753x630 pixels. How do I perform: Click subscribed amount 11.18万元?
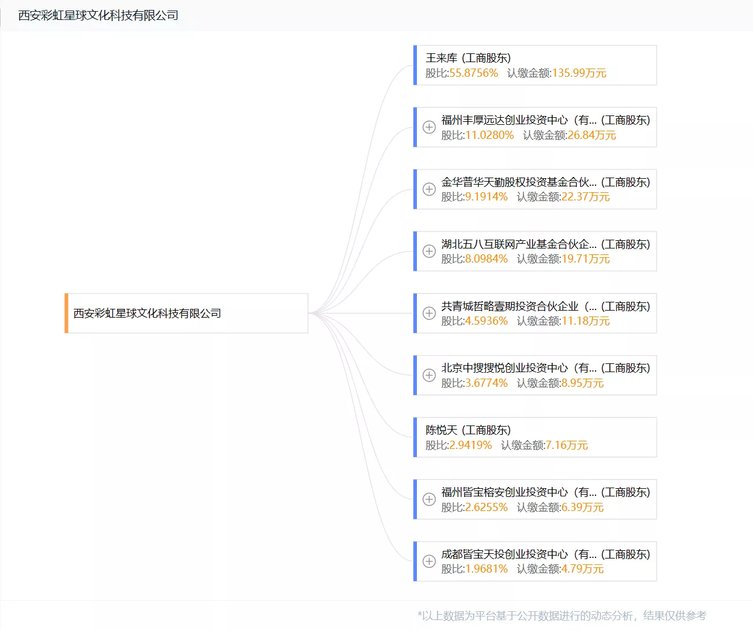click(x=586, y=321)
